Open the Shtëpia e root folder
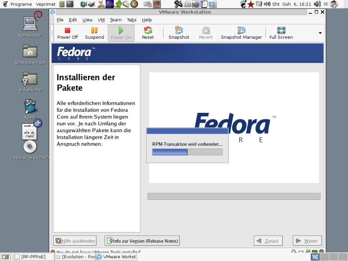This screenshot has height=261, width=348. 30,55
